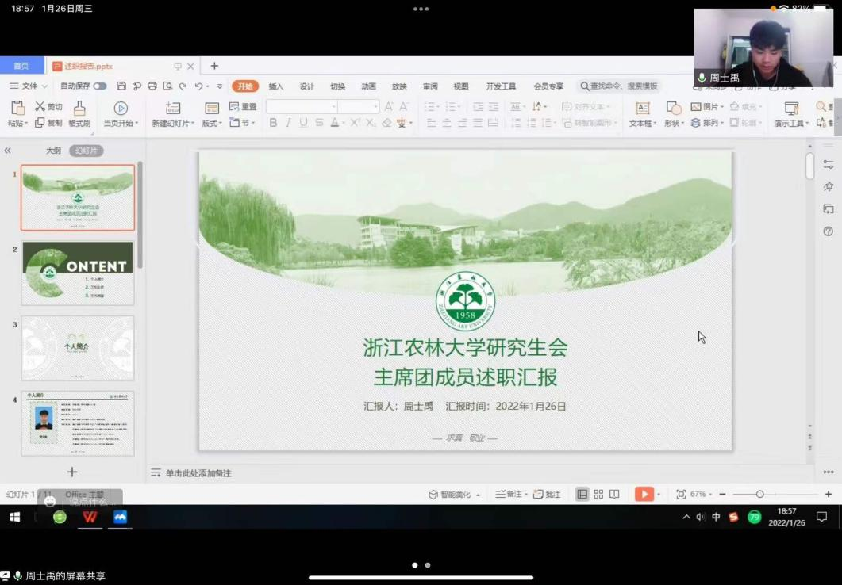The image size is (842, 585).
Task: Click the Save icon in quick access toolbar
Action: click(121, 86)
